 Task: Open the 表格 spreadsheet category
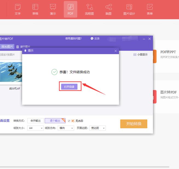point(35,9)
